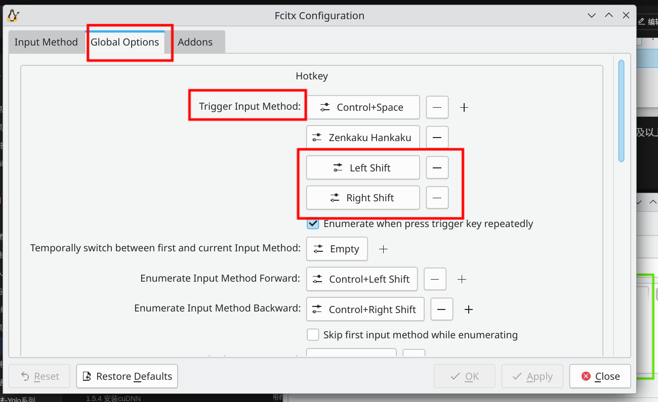Screen dimensions: 658x402
Task: Change the Left Shift key binding
Action: pos(363,168)
